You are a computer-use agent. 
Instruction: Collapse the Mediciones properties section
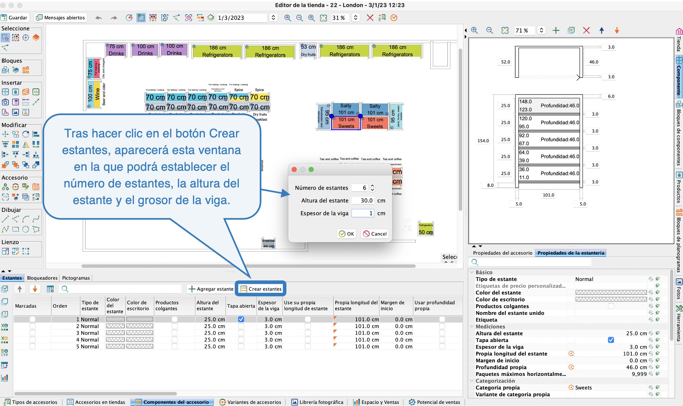click(x=472, y=326)
